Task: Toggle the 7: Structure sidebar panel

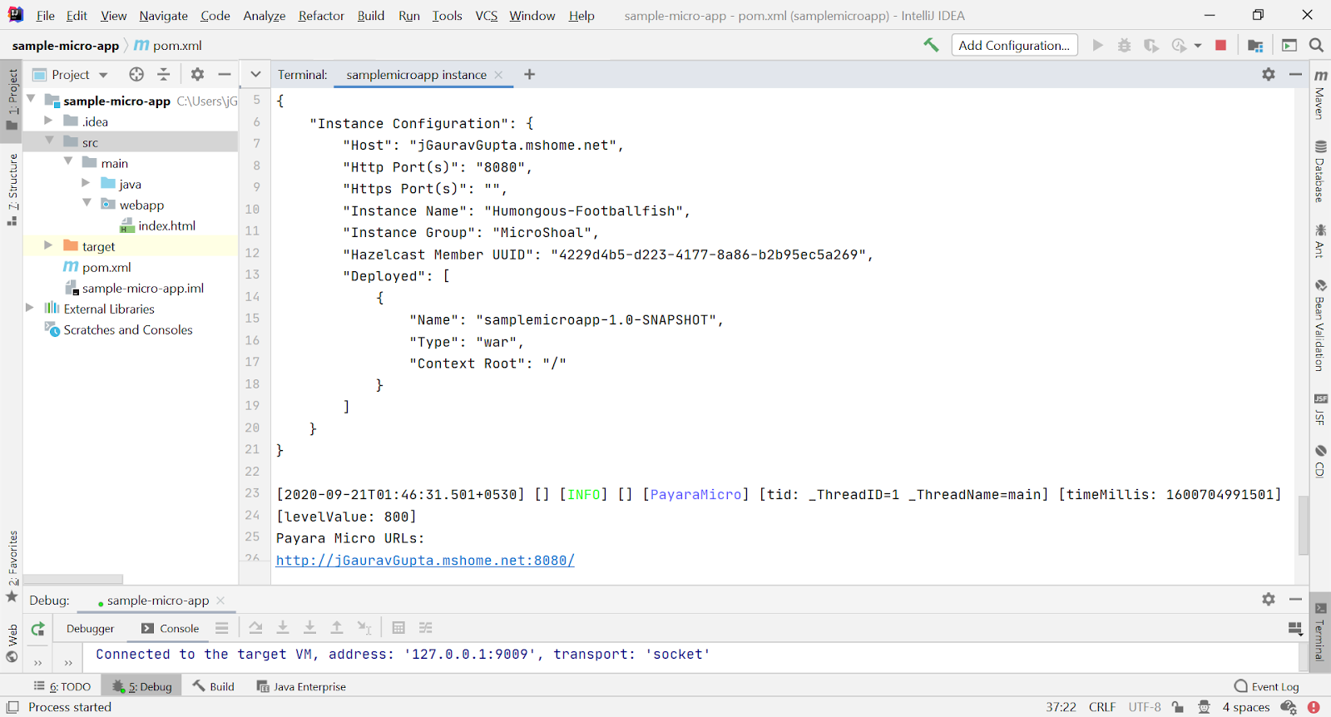Action: click(12, 190)
